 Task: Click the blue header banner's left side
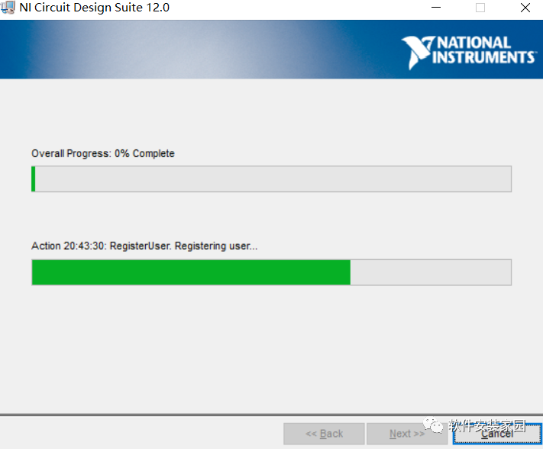click(x=76, y=50)
